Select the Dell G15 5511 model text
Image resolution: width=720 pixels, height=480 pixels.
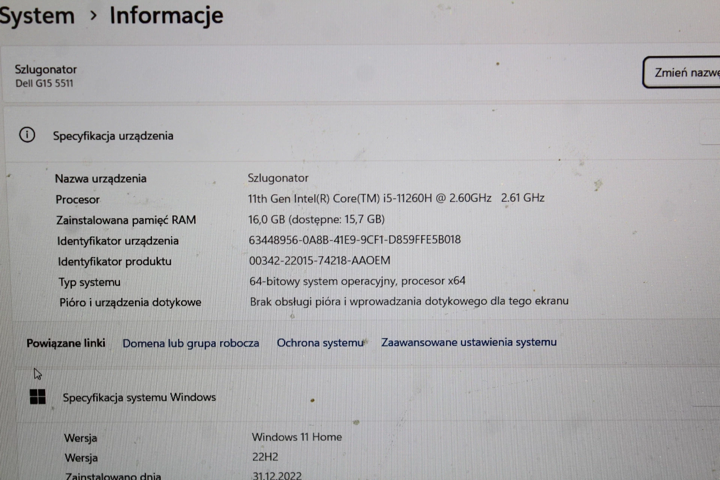coord(44,83)
